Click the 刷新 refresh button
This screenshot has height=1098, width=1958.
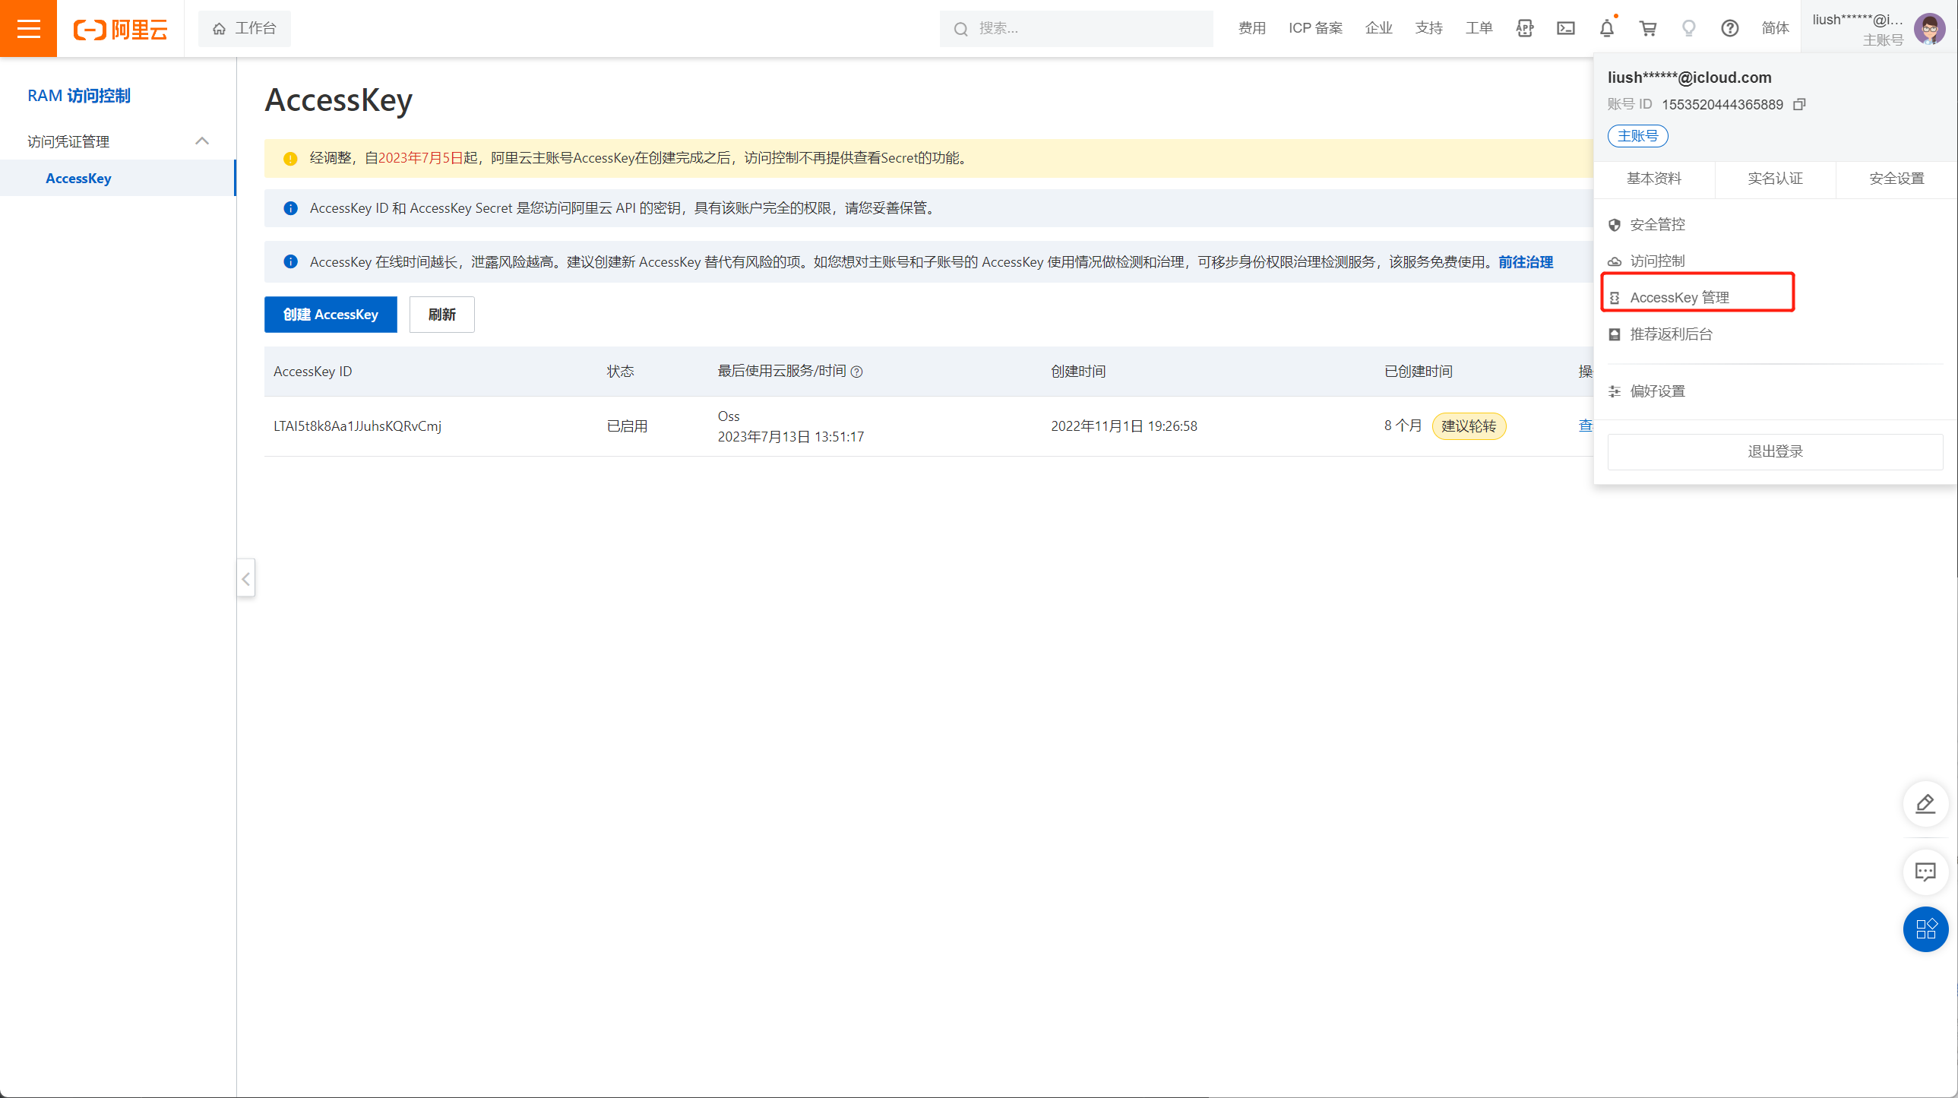441,315
